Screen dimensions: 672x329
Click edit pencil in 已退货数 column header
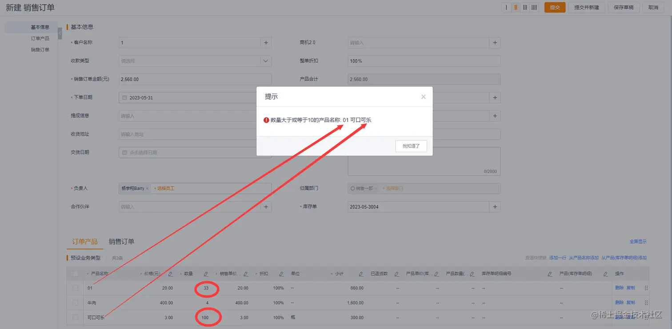pos(397,274)
